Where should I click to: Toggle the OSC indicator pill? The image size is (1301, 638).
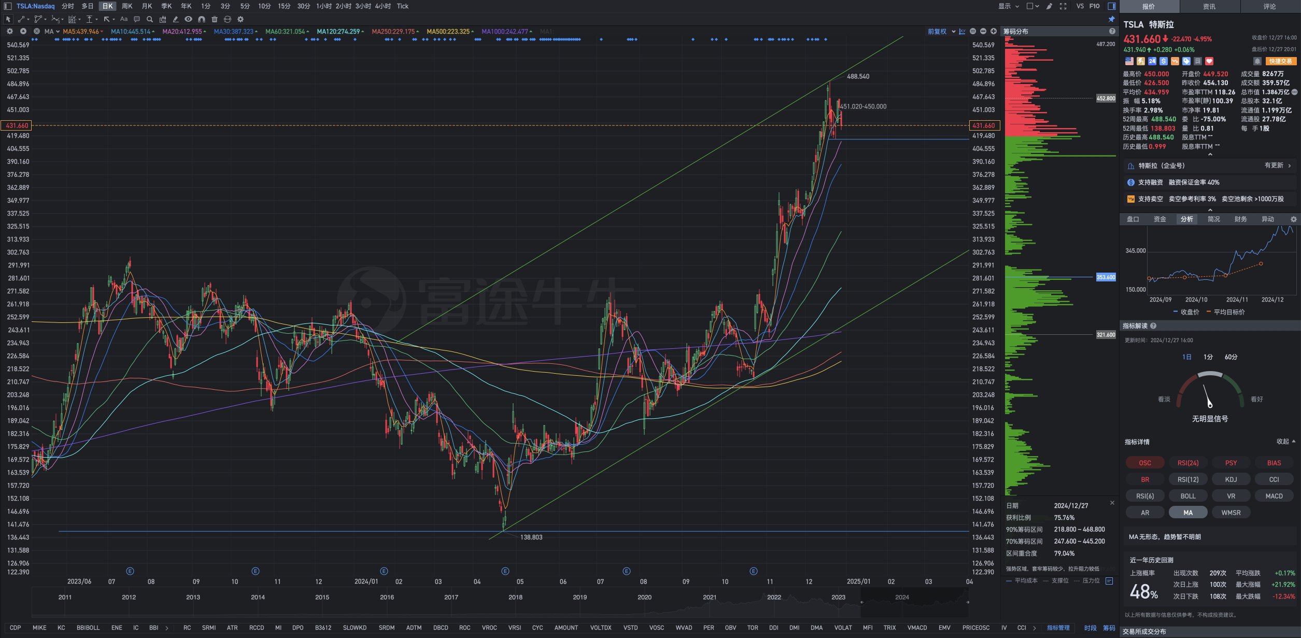click(1145, 463)
